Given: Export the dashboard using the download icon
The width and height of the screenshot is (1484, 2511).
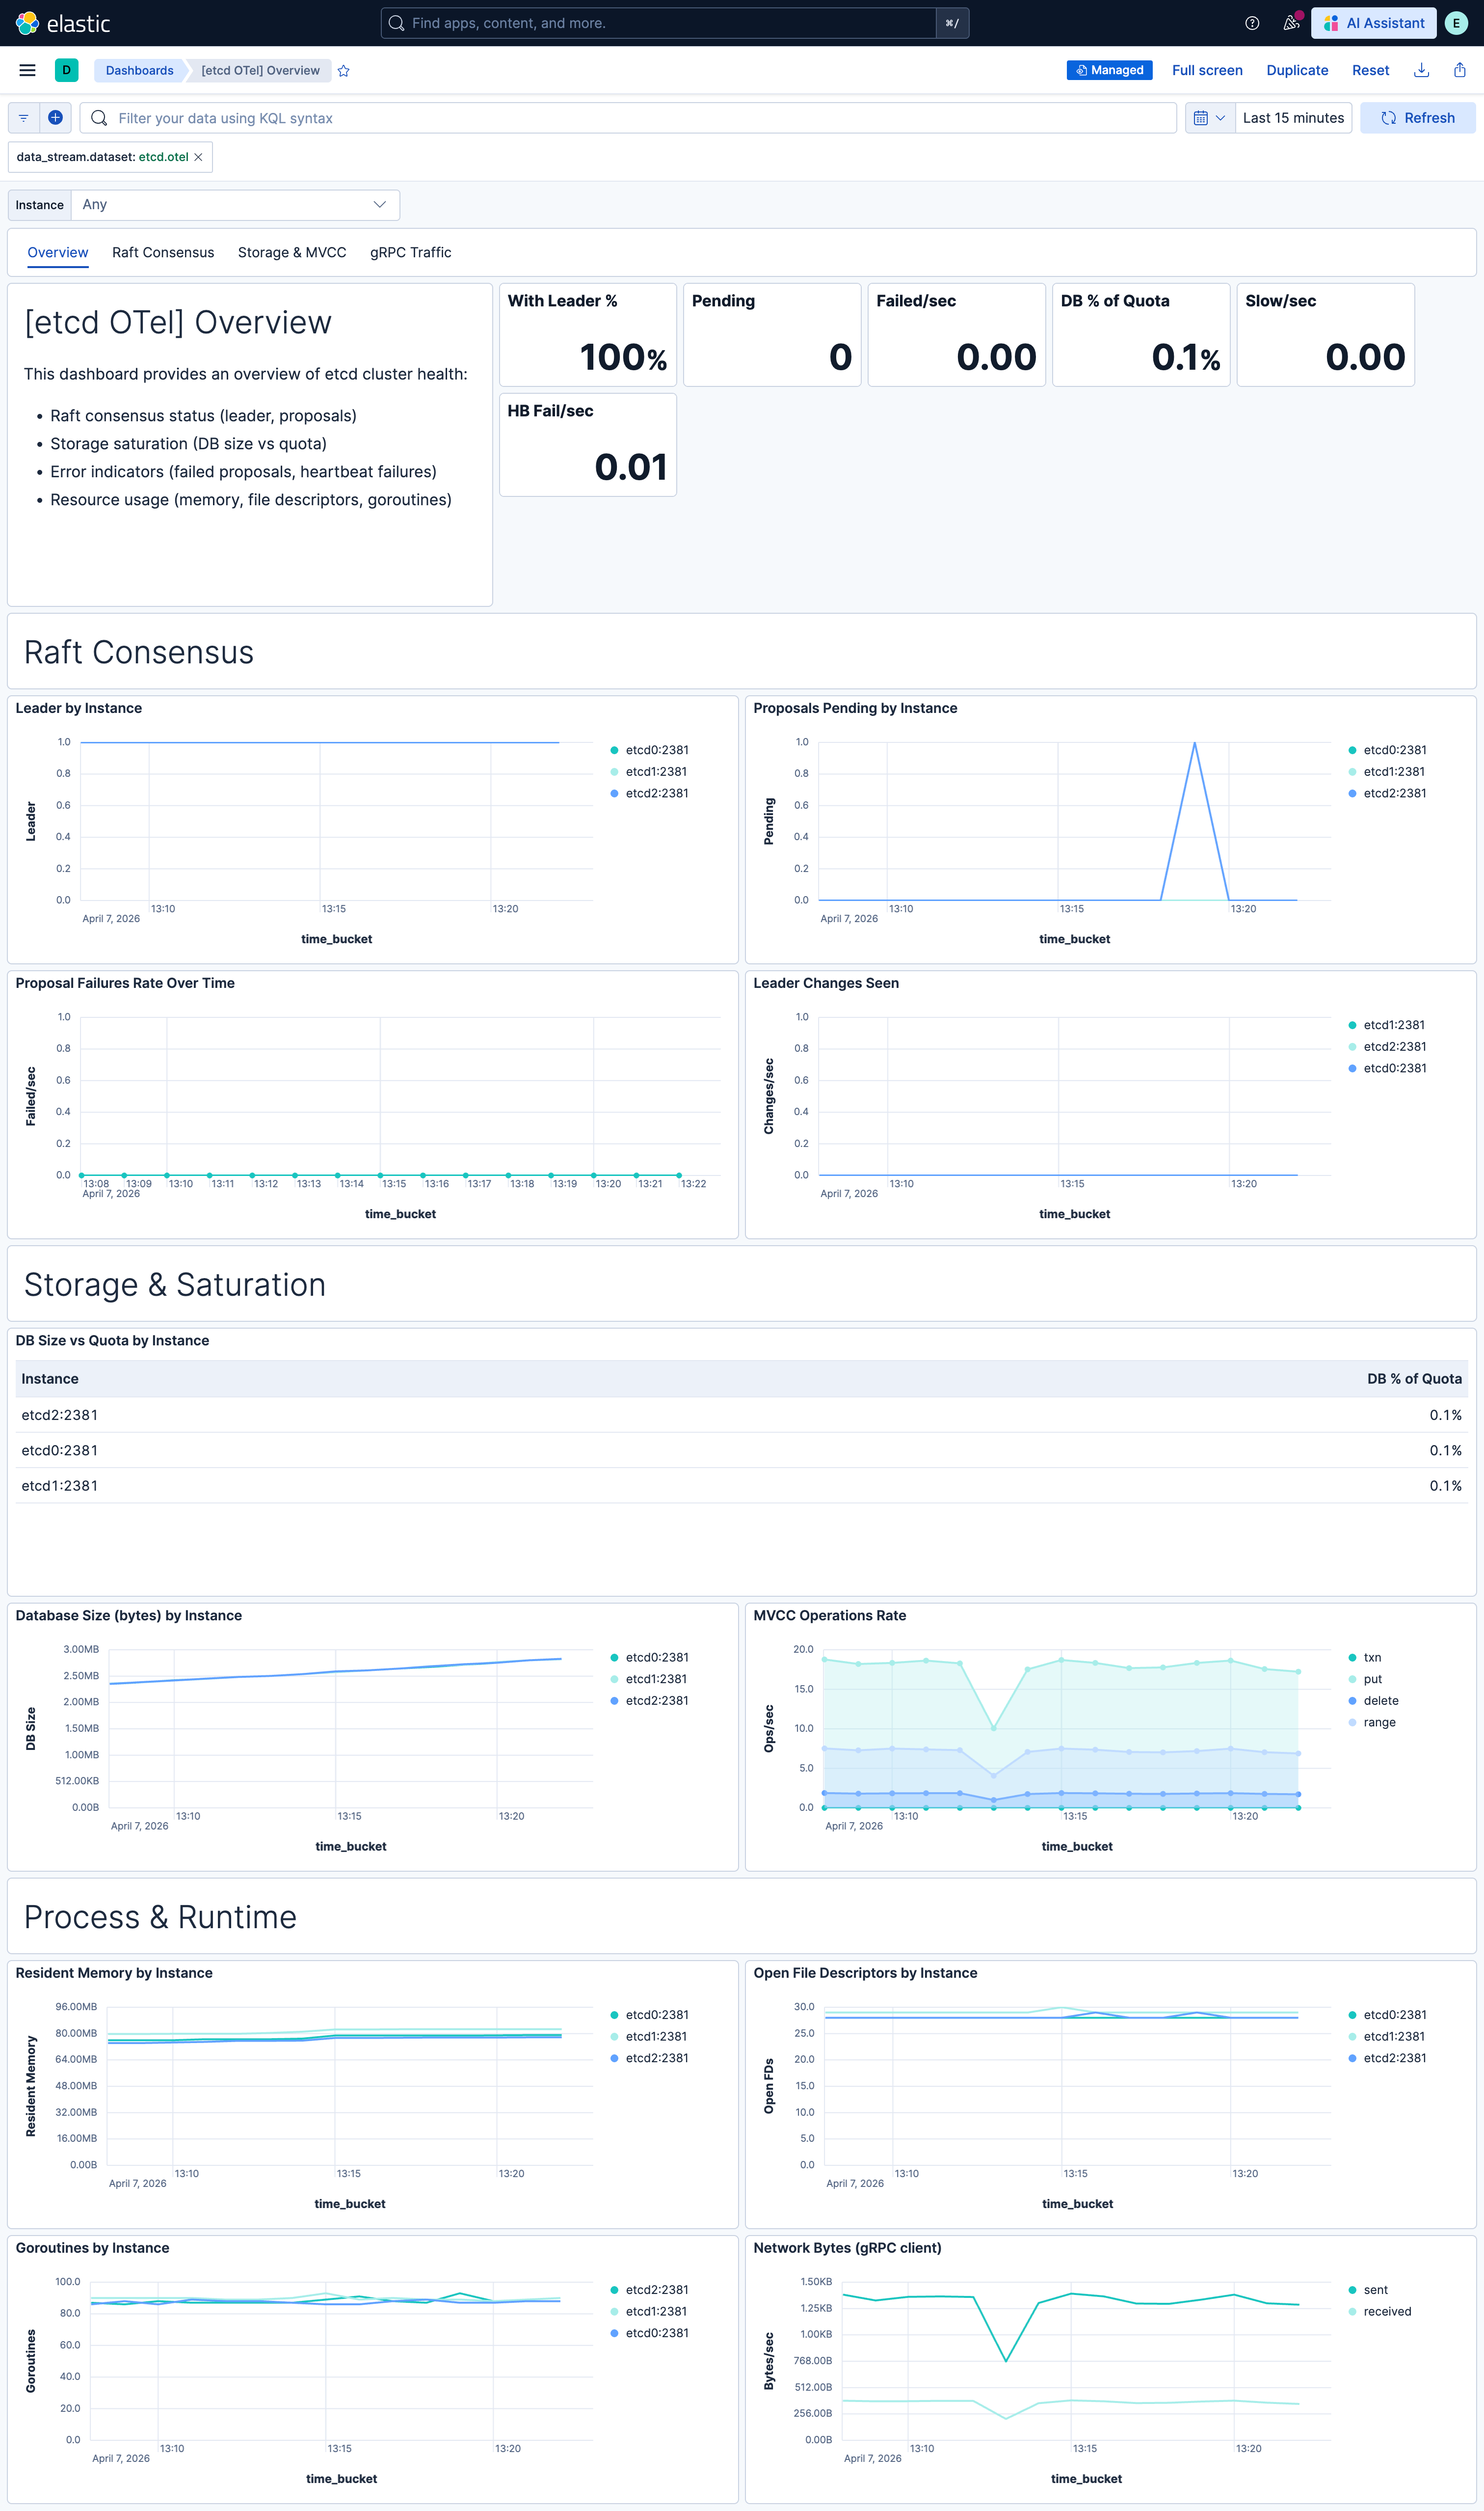Looking at the screenshot, I should (x=1421, y=70).
